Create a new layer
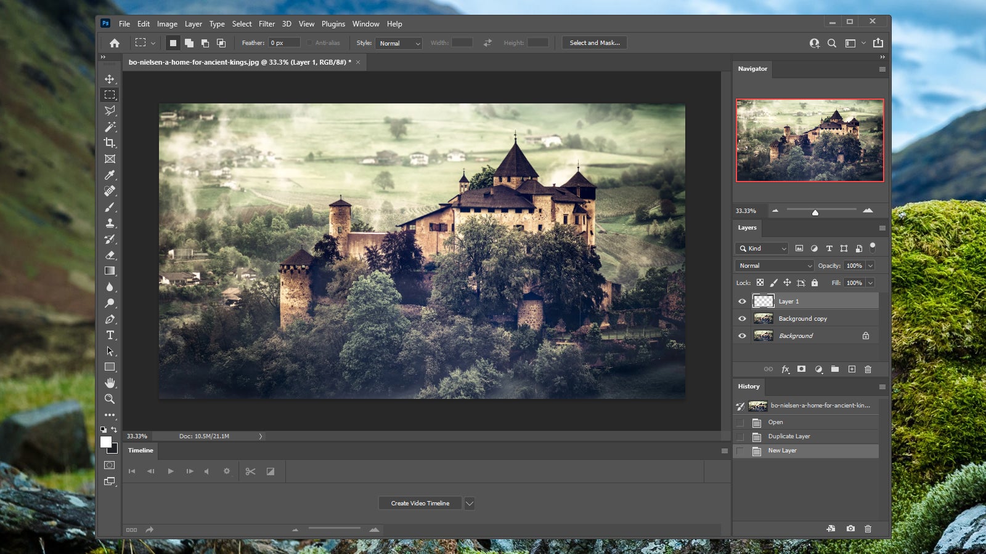This screenshot has width=986, height=554. (x=852, y=369)
